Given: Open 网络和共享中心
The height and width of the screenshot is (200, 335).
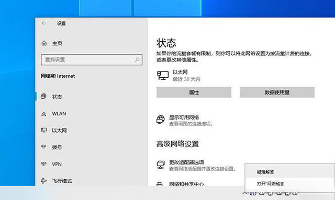Looking at the screenshot, I should click(x=186, y=184).
